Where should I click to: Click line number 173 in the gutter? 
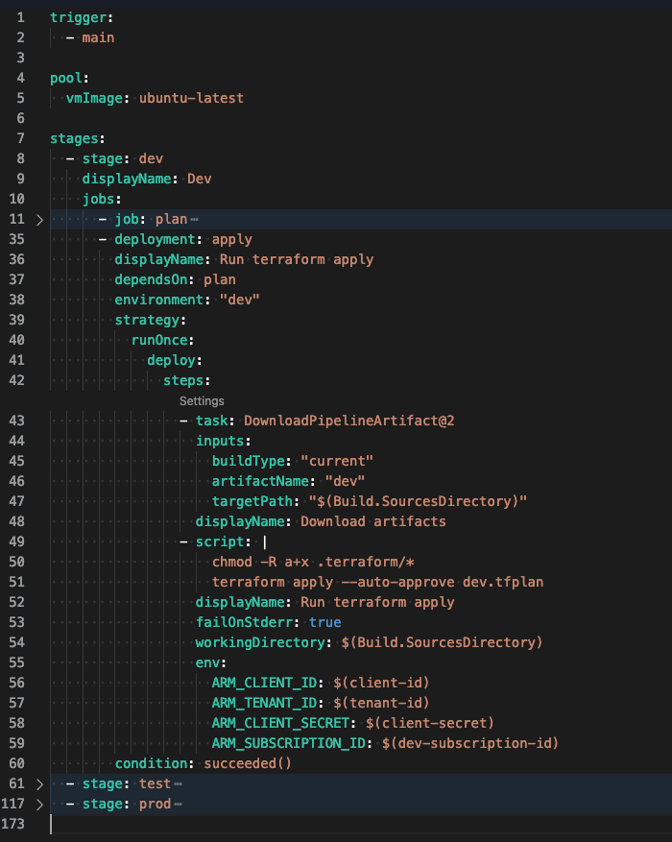click(x=14, y=824)
